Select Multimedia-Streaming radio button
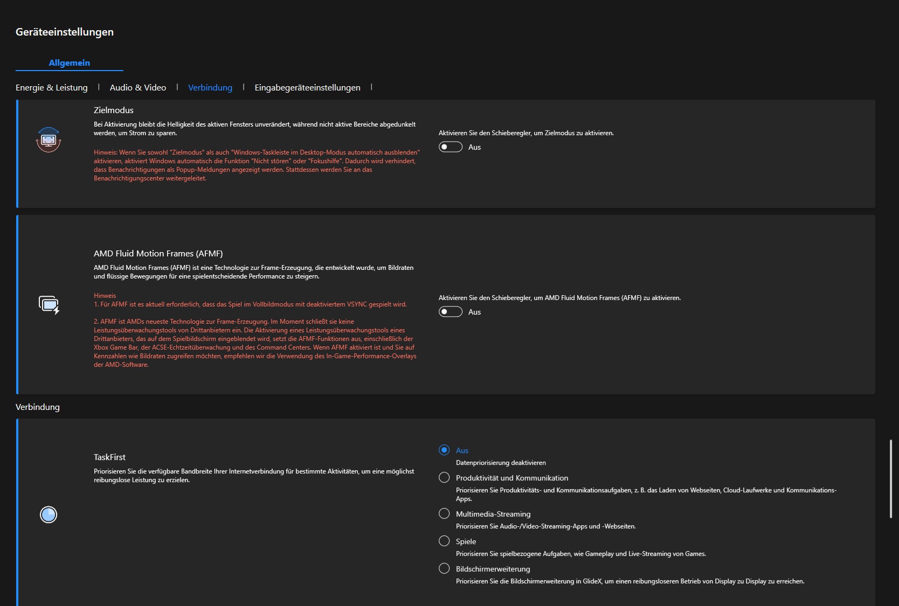899x606 pixels. coord(444,513)
